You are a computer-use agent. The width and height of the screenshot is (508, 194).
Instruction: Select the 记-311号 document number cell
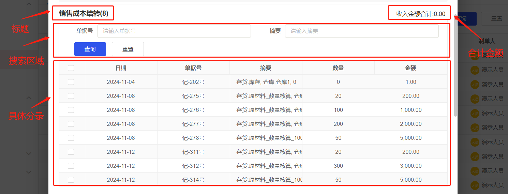click(193, 152)
